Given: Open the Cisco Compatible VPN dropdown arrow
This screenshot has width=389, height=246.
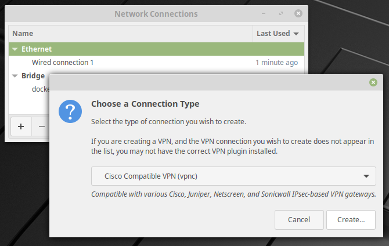Looking at the screenshot, I should click(366, 176).
